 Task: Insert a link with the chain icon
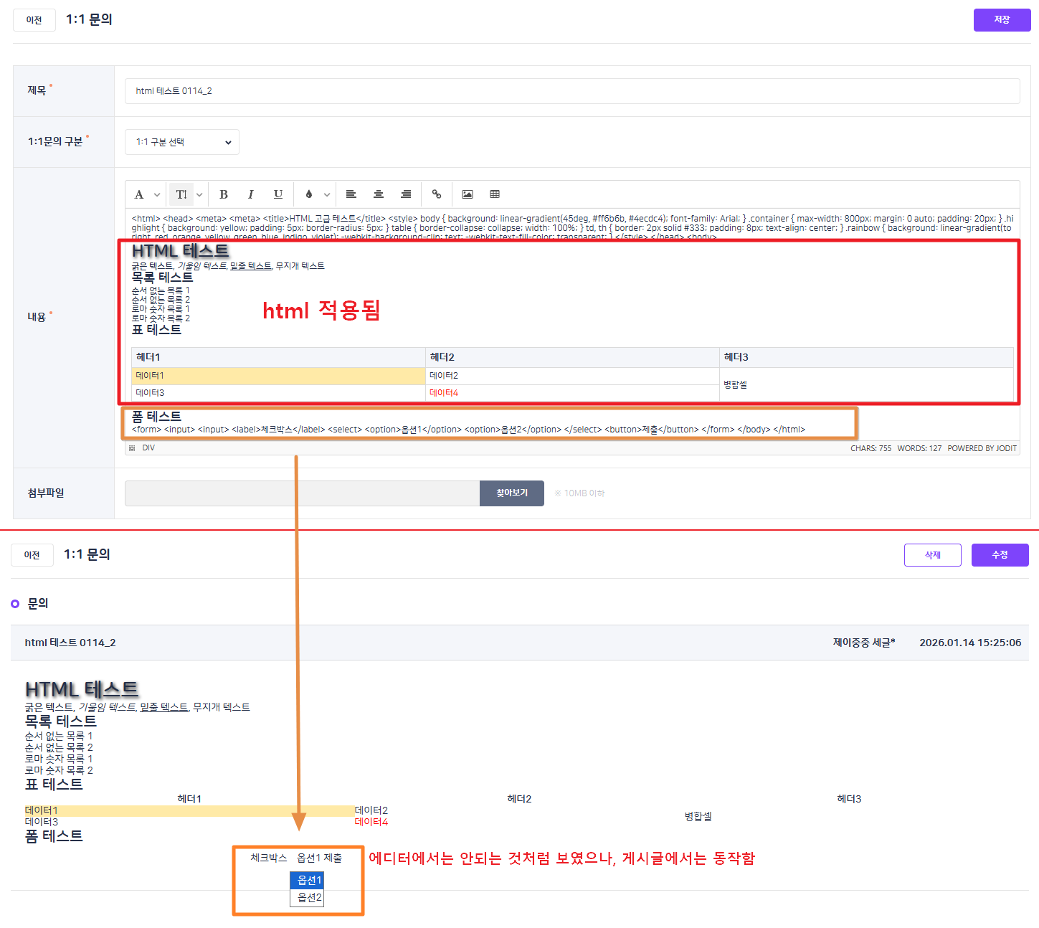click(x=437, y=194)
